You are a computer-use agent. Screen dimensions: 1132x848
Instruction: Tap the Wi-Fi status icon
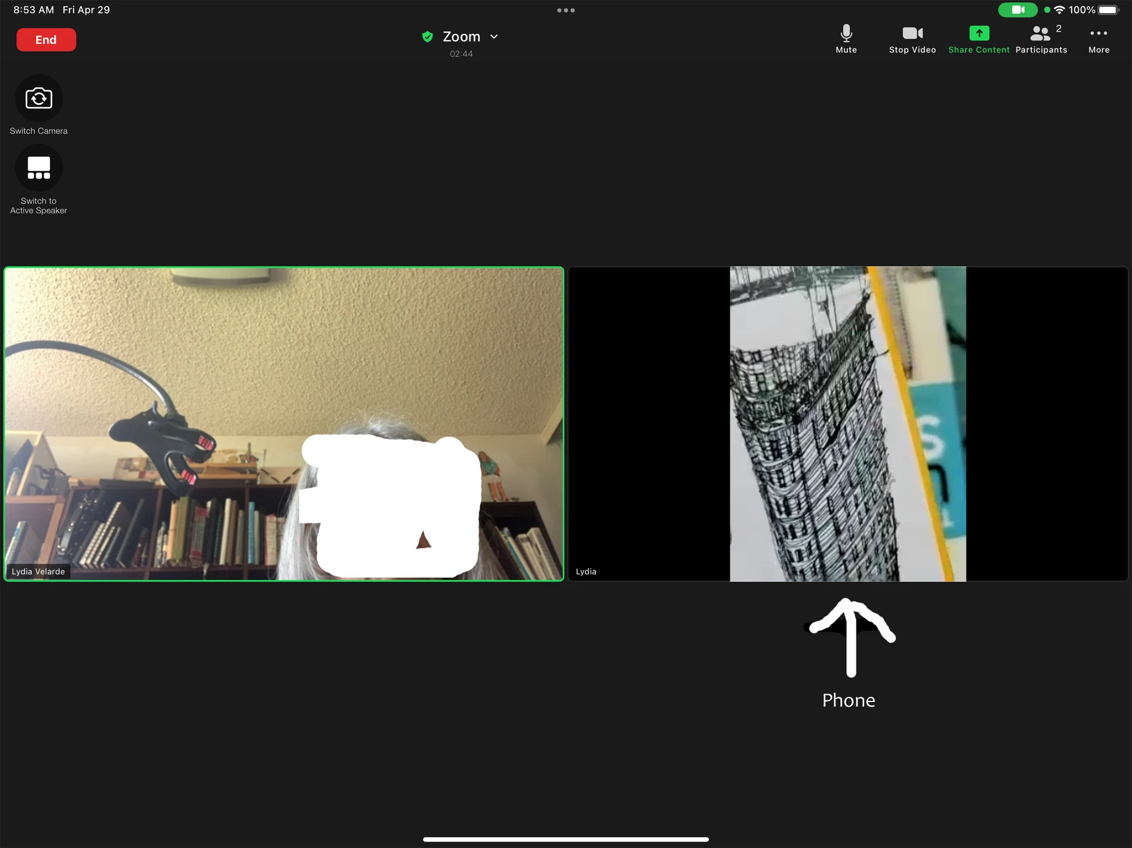(1059, 10)
